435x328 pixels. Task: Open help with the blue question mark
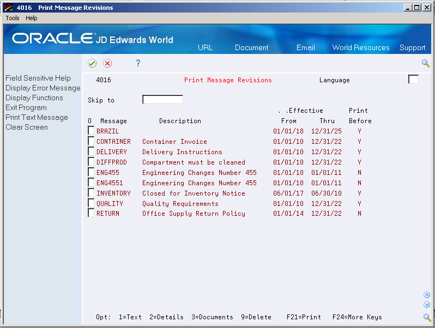coord(138,63)
